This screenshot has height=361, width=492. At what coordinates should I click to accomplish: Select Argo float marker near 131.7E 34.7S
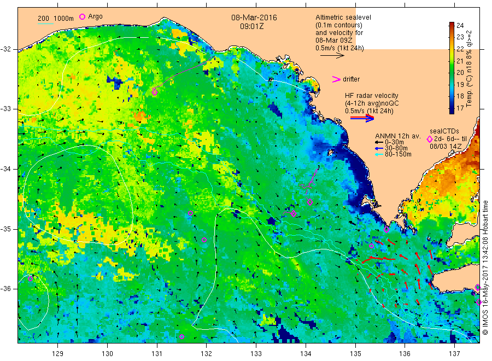[x=190, y=213]
